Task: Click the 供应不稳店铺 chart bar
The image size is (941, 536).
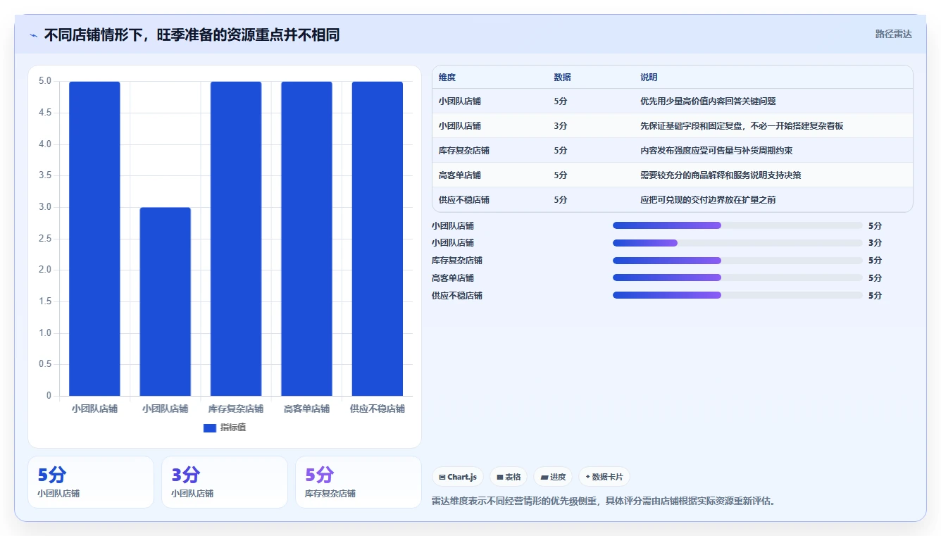Action: 378,239
